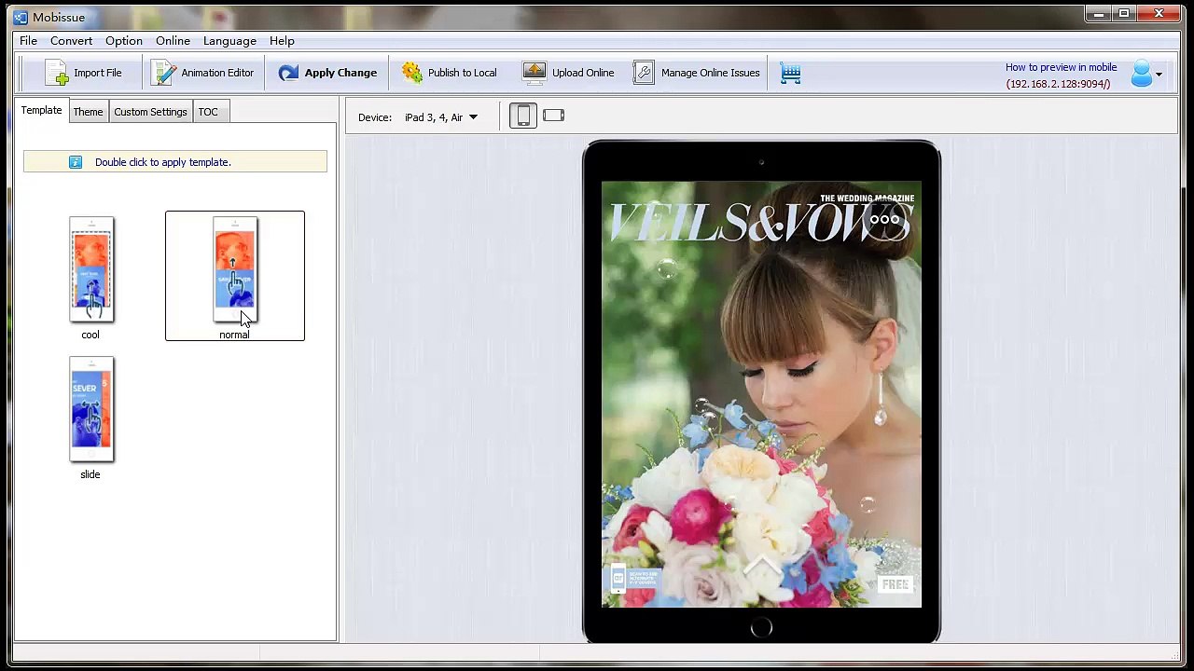Click the 192.168.2.128:9094 address link
The height and width of the screenshot is (671, 1194).
[1058, 84]
